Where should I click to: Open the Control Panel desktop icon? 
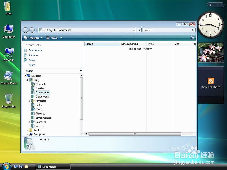click(9, 78)
